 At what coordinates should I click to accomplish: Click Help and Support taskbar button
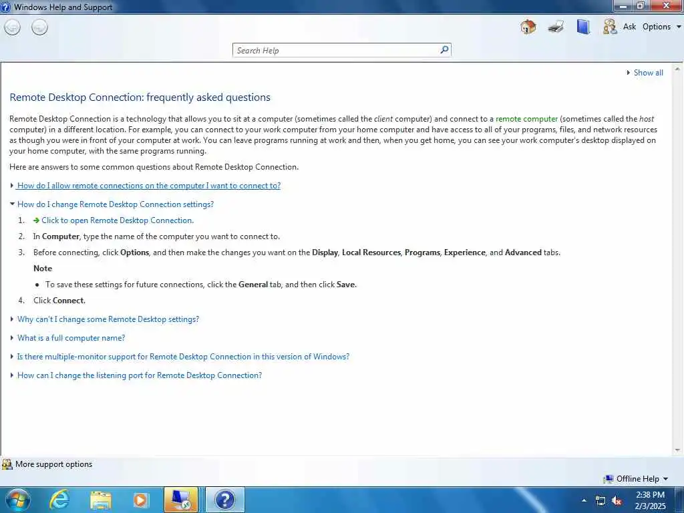click(225, 500)
